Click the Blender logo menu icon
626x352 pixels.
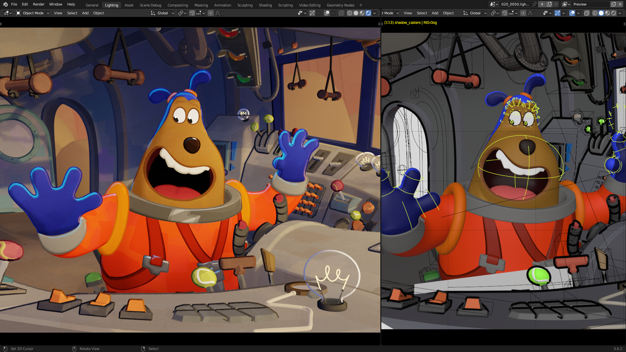(x=5, y=4)
